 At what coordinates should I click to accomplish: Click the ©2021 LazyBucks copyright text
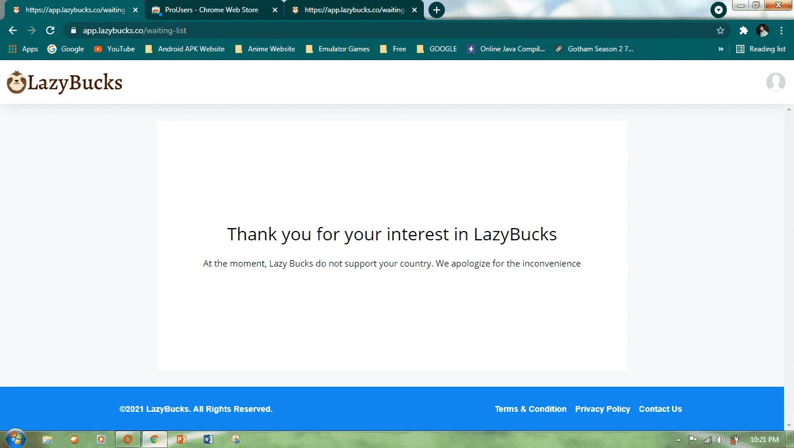click(196, 409)
